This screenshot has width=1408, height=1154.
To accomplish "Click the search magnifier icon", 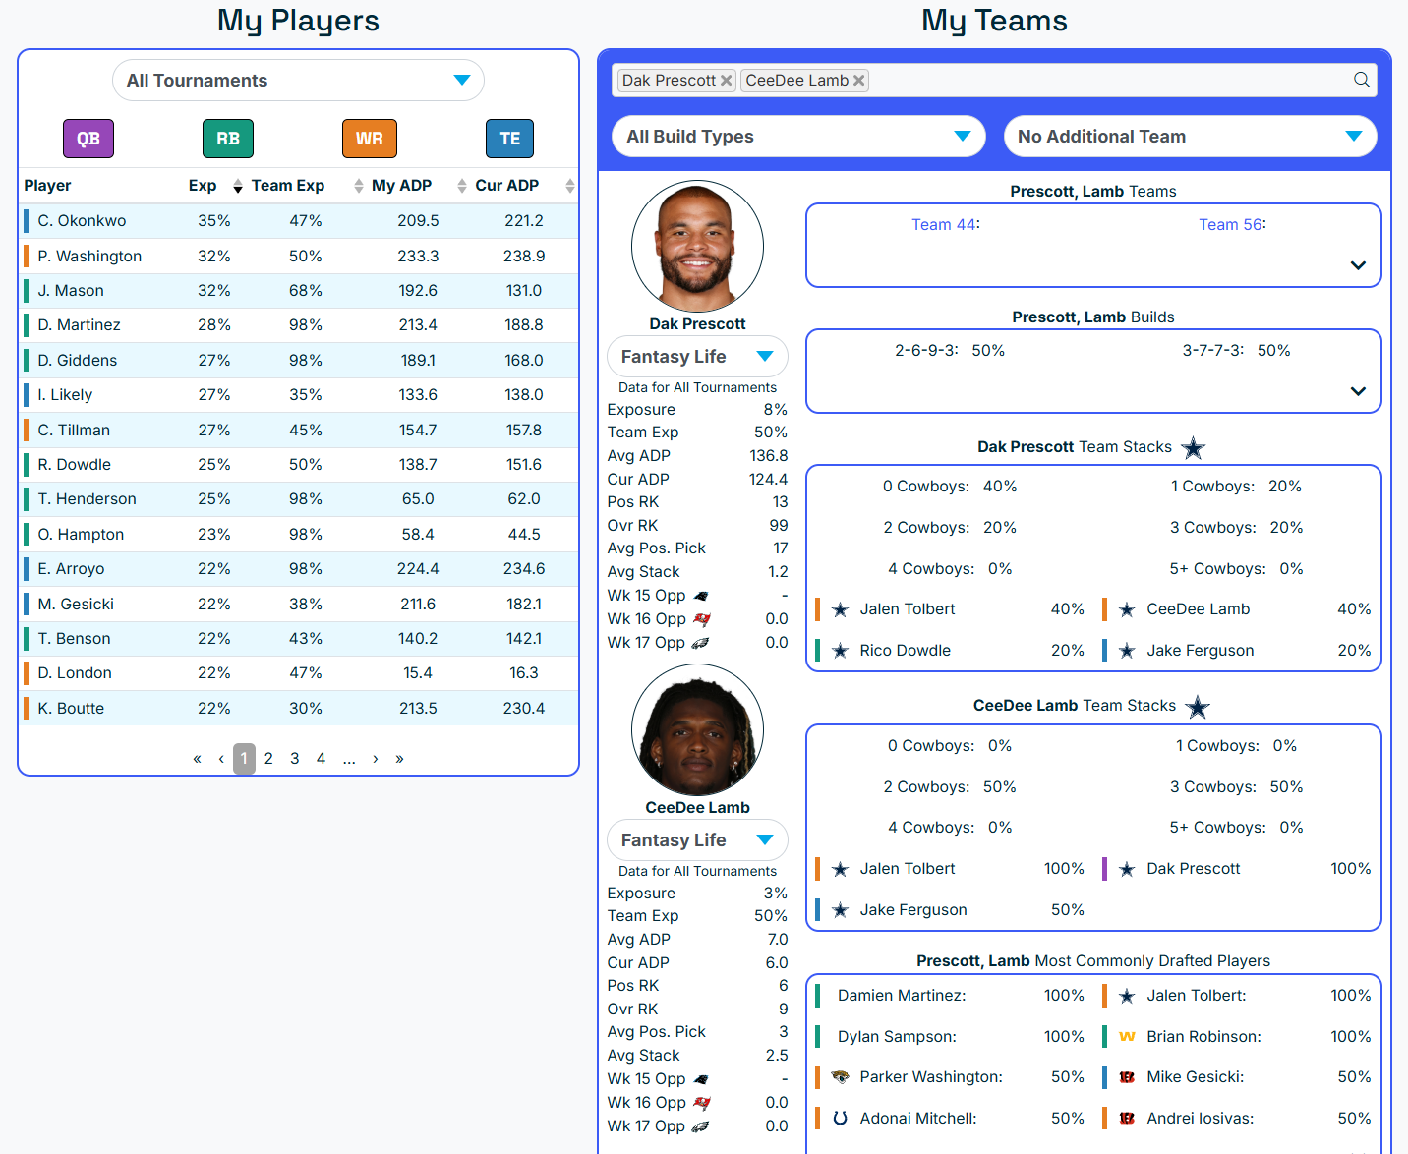I will pos(1362,80).
